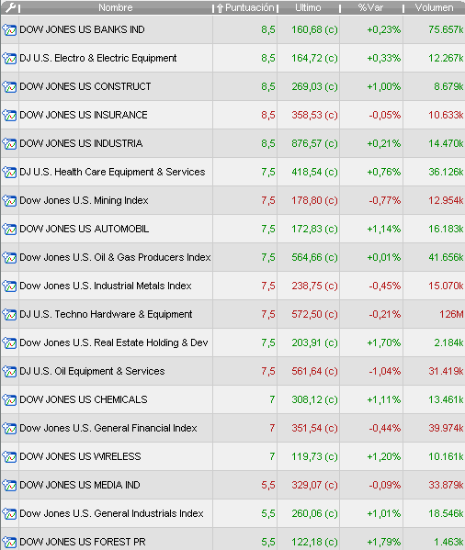Select row name DOW JONES US MEDIA IND
The image size is (465, 550).
(x=80, y=485)
